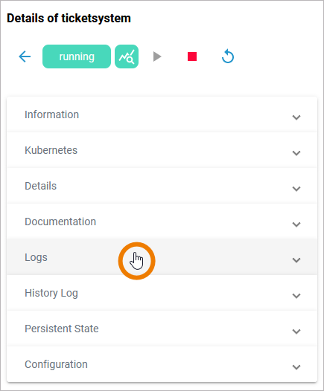This screenshot has height=391, width=324.
Task: Expand the Configuration panel
Action: pos(162,364)
